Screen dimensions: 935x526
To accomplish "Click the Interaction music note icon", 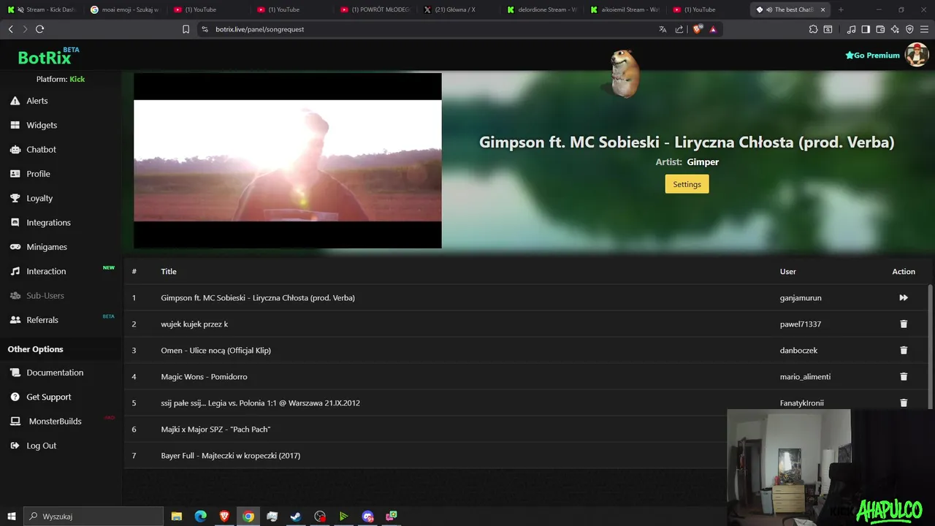I will click(15, 271).
